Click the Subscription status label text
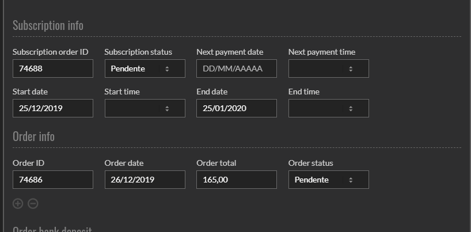This screenshot has height=232, width=471. coord(138,52)
